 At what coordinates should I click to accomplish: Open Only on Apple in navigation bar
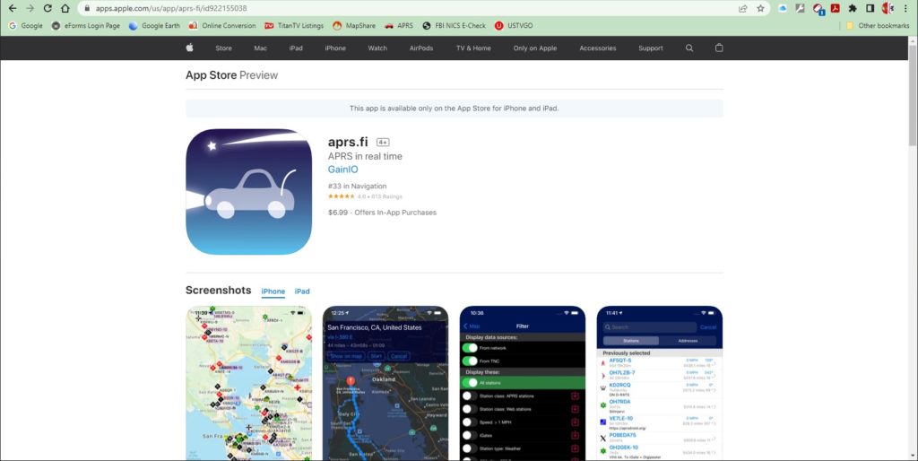(x=535, y=48)
